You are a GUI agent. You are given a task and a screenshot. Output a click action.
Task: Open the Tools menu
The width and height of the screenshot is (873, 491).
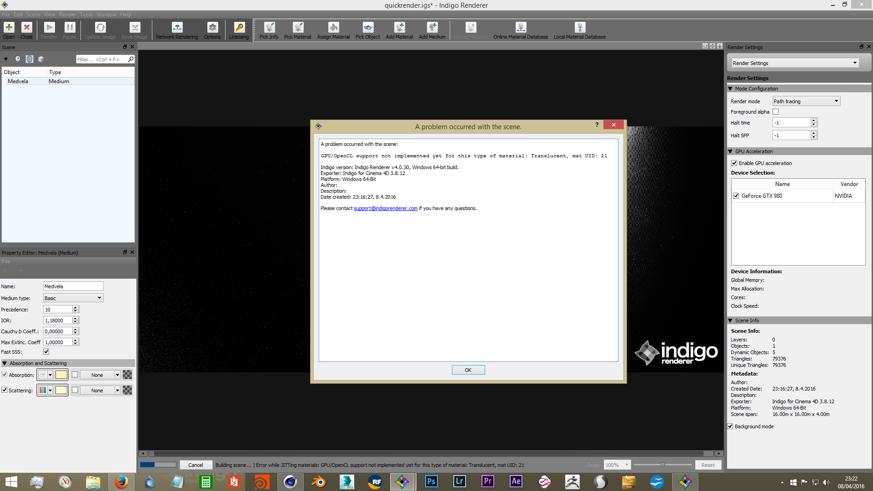(86, 15)
